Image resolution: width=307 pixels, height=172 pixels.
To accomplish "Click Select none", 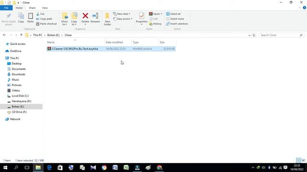I will click(x=175, y=19).
